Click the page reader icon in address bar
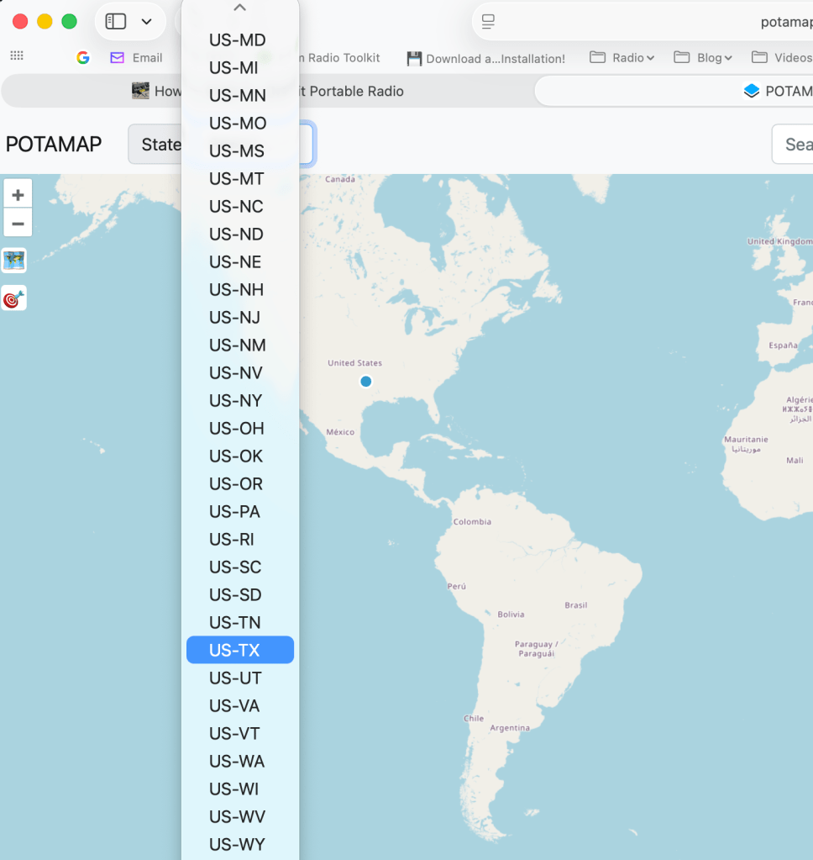This screenshot has height=860, width=813. (488, 22)
